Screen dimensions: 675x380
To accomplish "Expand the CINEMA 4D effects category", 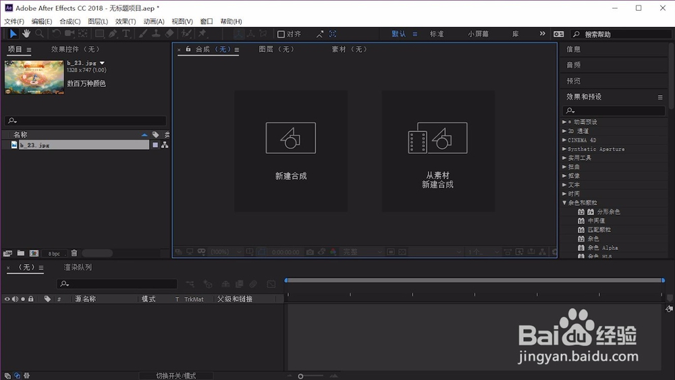I will click(x=564, y=140).
